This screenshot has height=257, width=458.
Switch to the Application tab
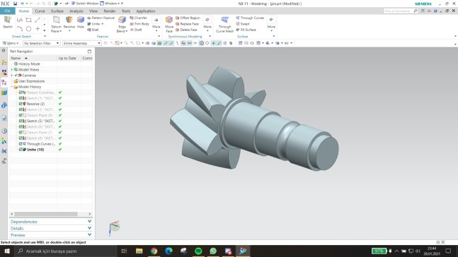click(x=145, y=11)
